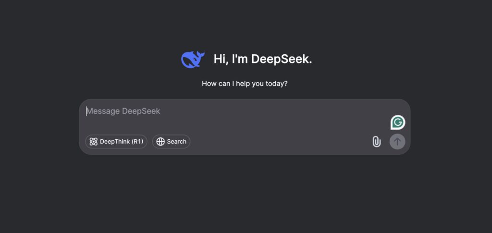Click the "(R1)" text in DeepThink button
Viewport: 492px width, 233px height.
click(x=137, y=142)
